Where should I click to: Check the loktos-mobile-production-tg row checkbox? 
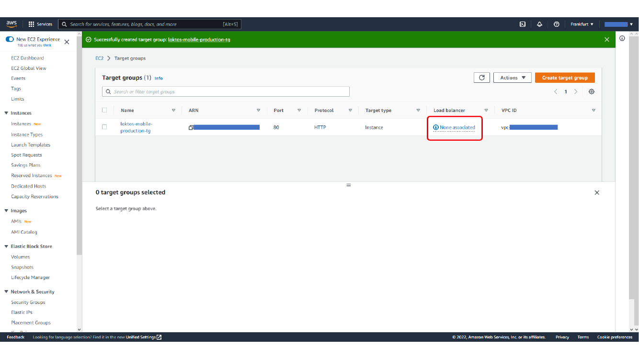[104, 127]
